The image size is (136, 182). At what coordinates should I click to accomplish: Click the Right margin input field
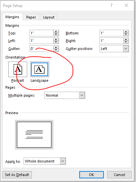pos(111,41)
